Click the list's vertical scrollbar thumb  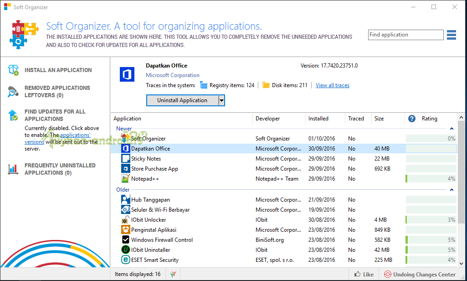[461, 172]
